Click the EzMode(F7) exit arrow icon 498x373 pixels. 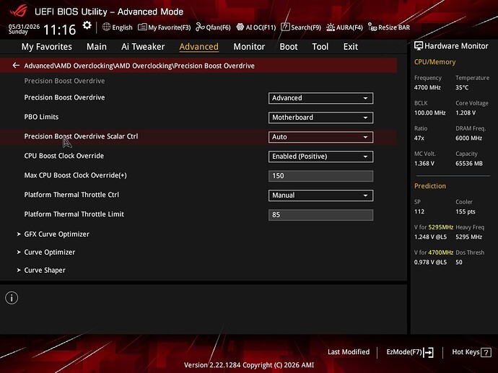pos(429,352)
